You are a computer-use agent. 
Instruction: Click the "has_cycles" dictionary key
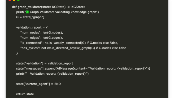click(x=30, y=48)
